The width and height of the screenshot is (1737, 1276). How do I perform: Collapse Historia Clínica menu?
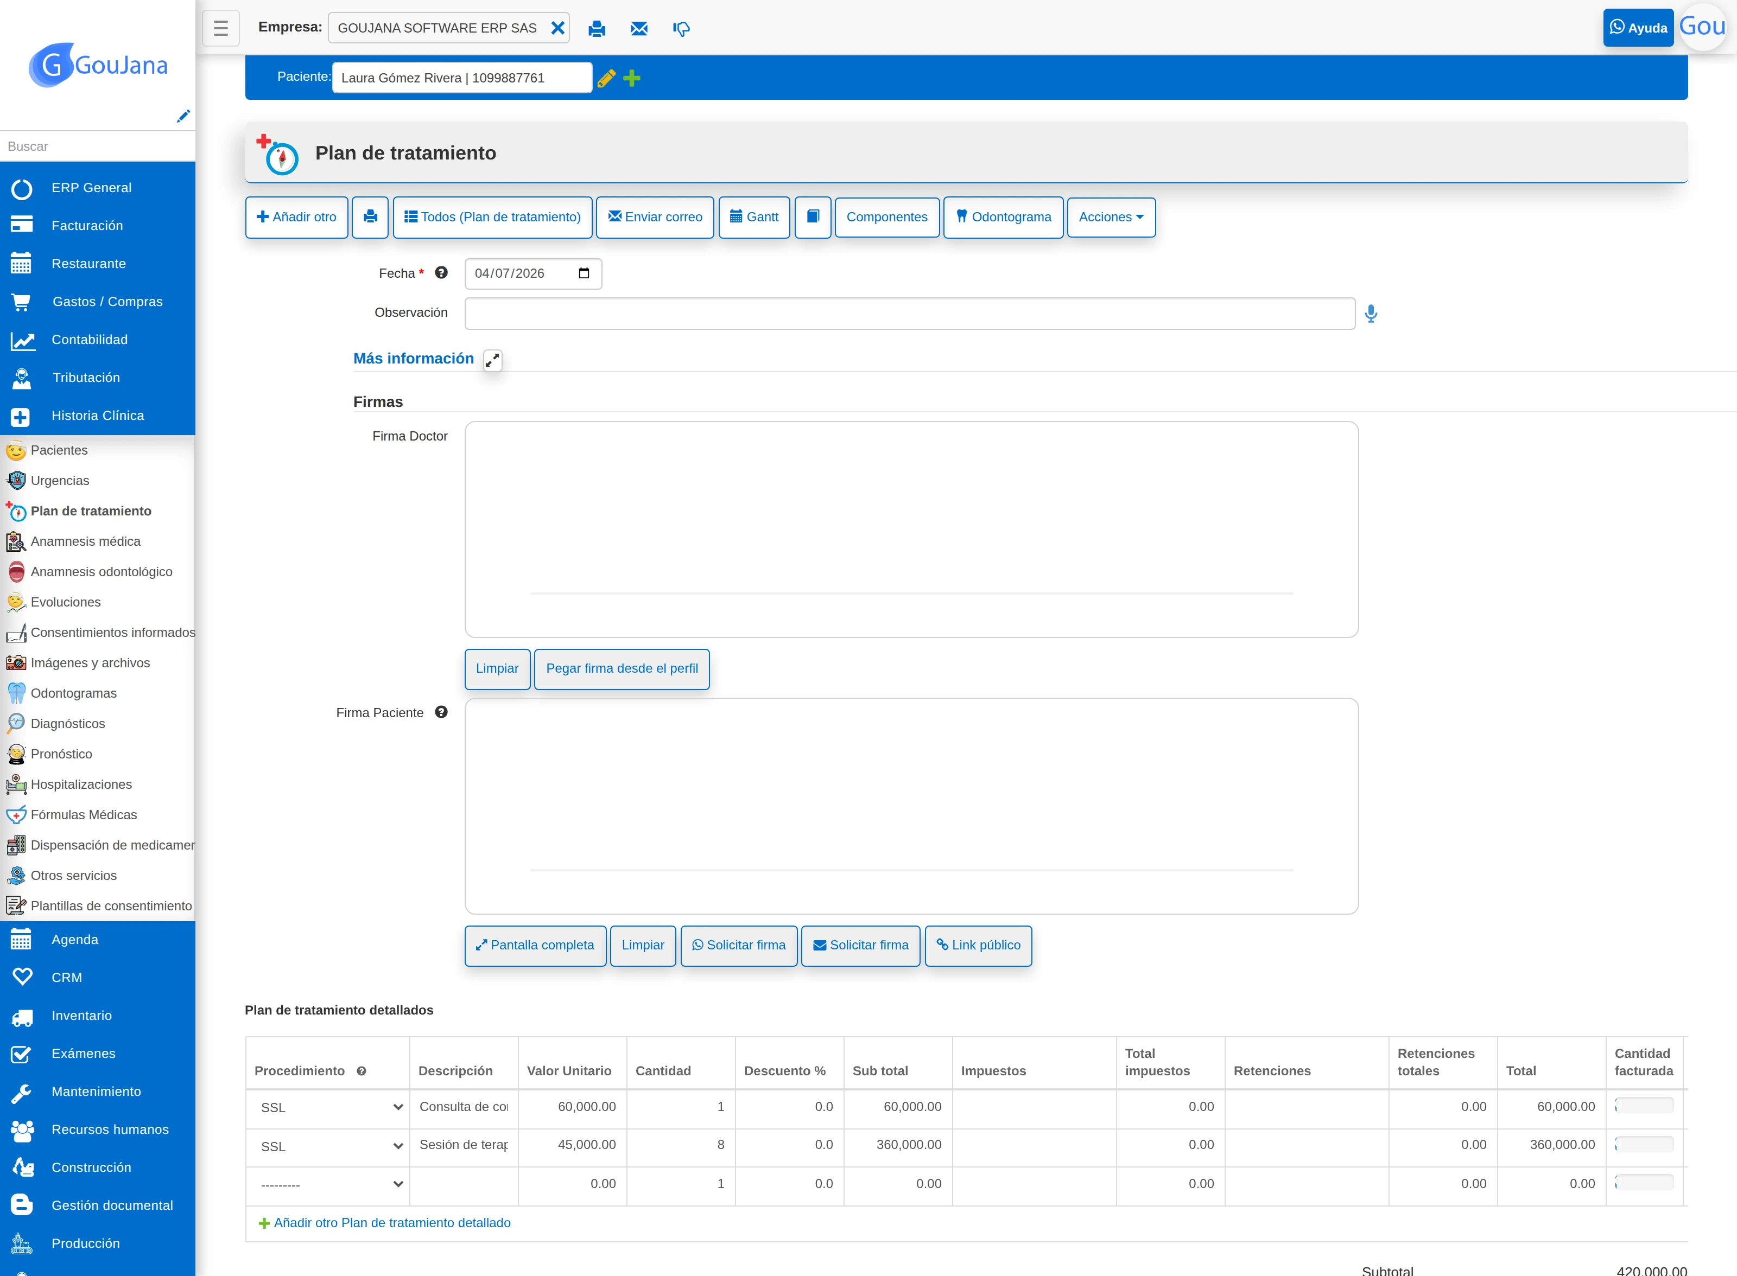pyautogui.click(x=97, y=416)
